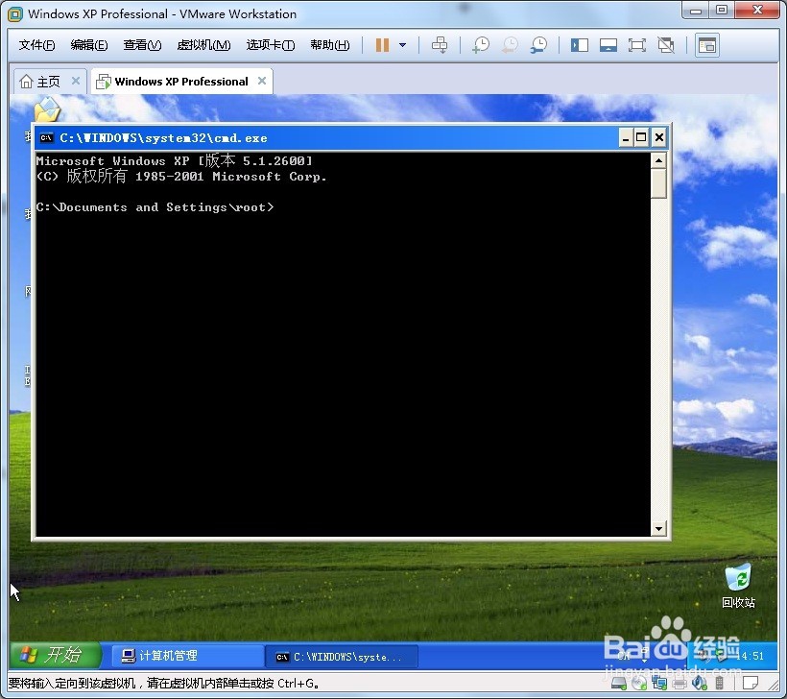Toggle the thumbnail bar visibility
The height and width of the screenshot is (699, 787).
[608, 44]
